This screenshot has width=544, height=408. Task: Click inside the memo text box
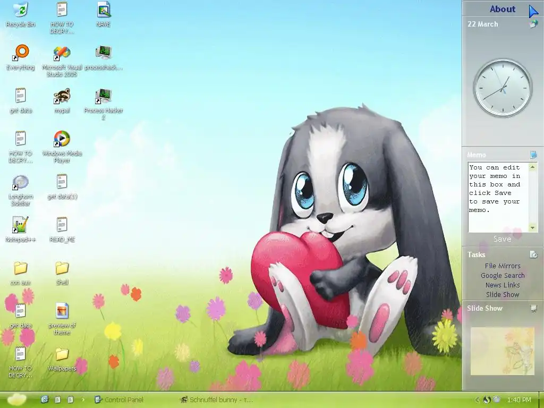tap(498, 197)
